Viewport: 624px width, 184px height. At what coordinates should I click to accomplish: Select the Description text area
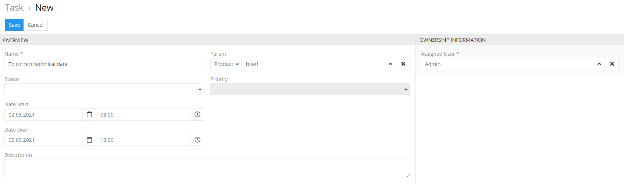[x=207, y=169]
